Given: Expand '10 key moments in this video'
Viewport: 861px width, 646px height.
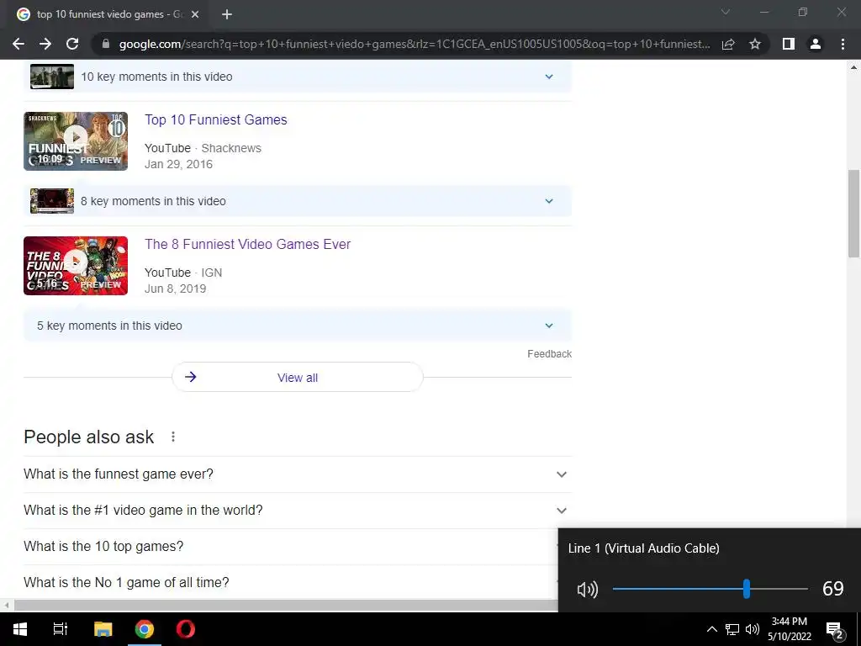Looking at the screenshot, I should tap(298, 77).
